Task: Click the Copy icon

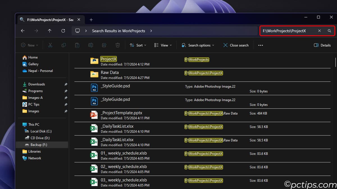Action: tap(64, 45)
